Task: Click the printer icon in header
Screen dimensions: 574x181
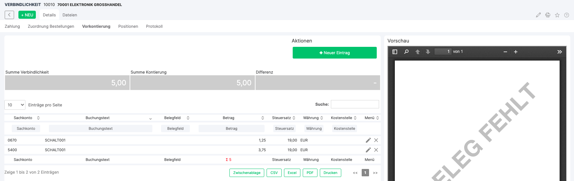Action: (548, 15)
